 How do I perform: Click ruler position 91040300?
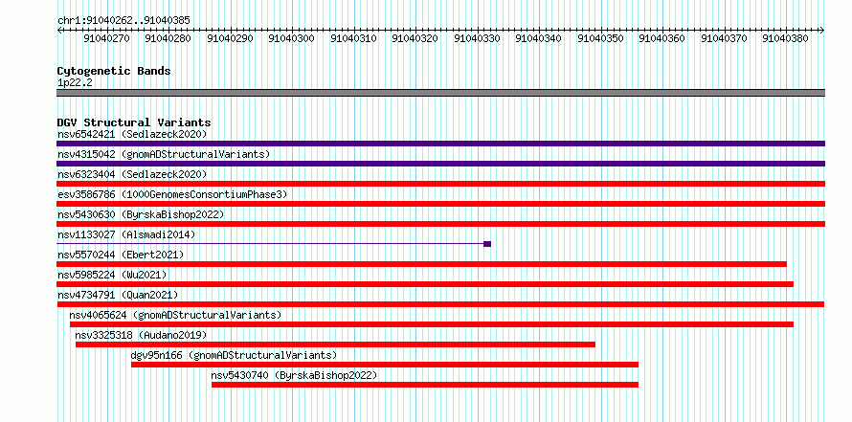click(292, 38)
